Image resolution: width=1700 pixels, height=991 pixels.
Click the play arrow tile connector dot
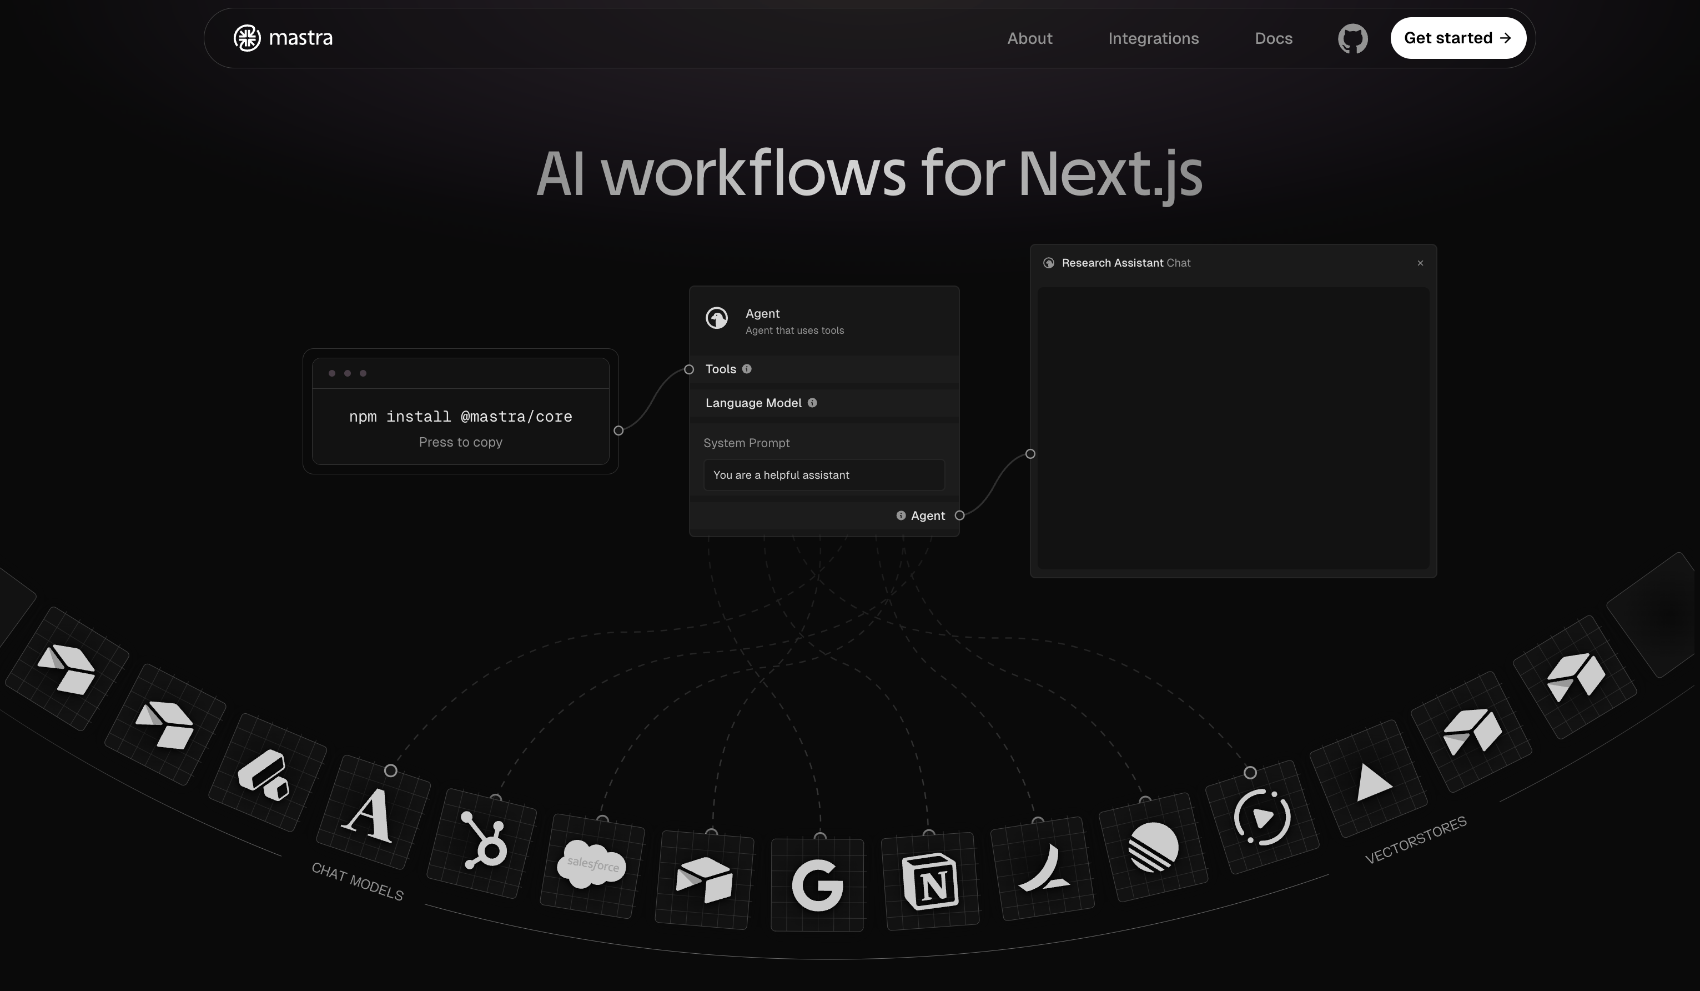tap(1250, 772)
